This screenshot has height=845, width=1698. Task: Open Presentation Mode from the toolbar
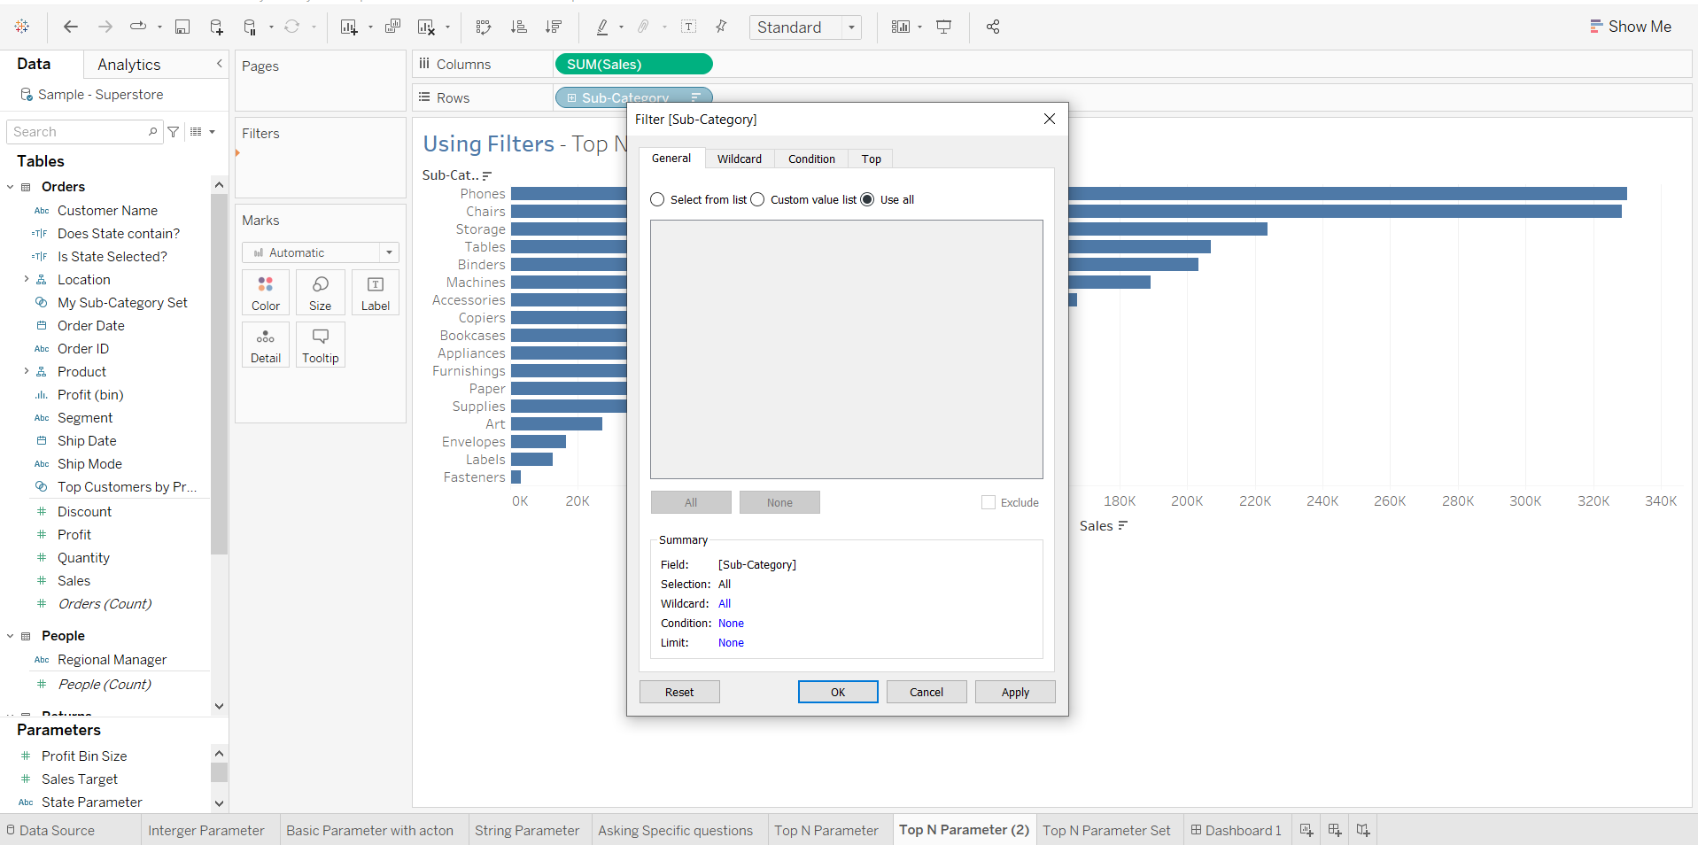pos(944,27)
